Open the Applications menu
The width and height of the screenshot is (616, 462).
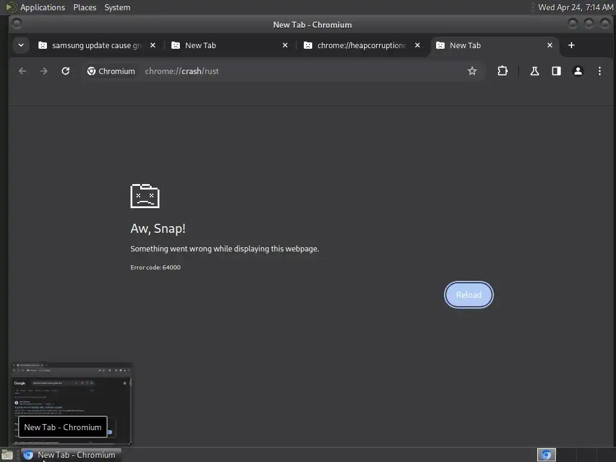pyautogui.click(x=43, y=7)
